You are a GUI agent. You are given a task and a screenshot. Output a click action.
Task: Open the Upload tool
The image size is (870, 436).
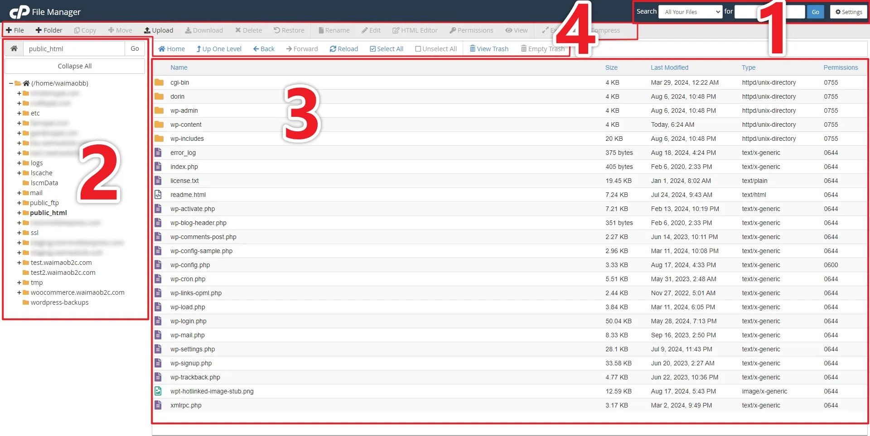[159, 30]
